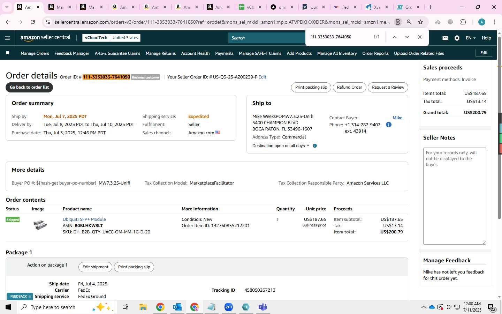Click the bookmark flag icon in nav bar

[8, 53]
